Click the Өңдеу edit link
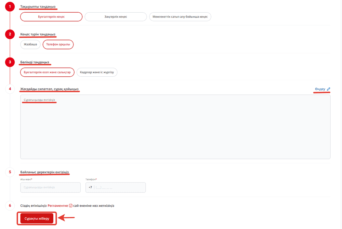Viewport: 342px width, 229px height. (x=320, y=89)
